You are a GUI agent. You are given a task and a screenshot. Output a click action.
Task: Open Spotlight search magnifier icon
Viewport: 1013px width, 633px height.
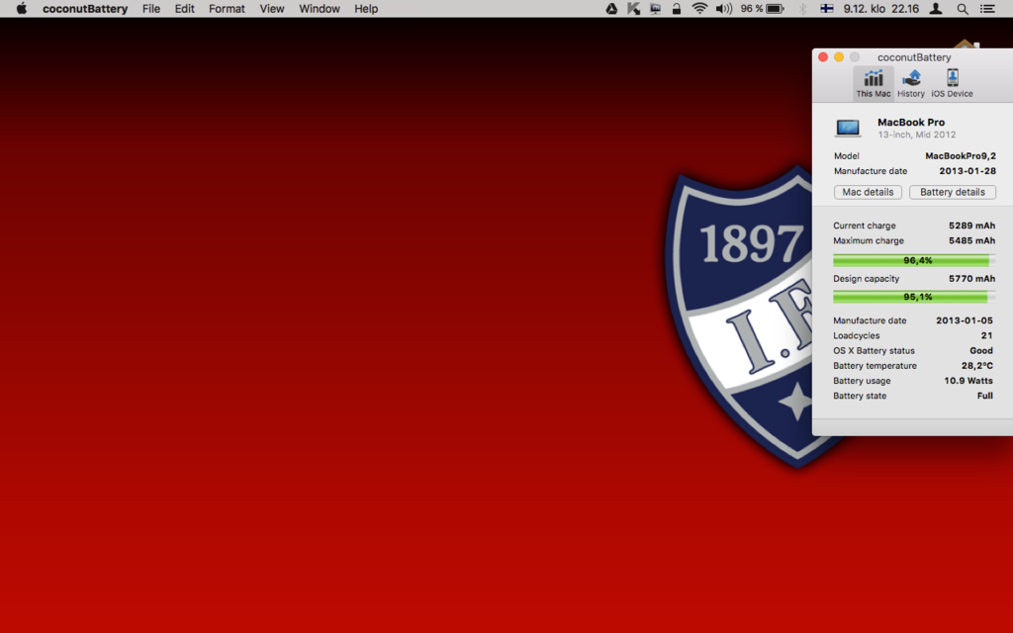(x=963, y=8)
